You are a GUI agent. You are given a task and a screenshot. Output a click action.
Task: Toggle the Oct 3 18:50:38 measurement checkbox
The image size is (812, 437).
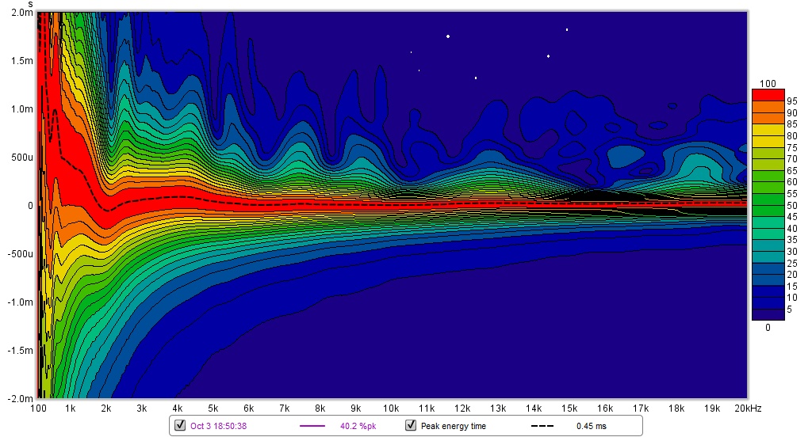pyautogui.click(x=180, y=425)
